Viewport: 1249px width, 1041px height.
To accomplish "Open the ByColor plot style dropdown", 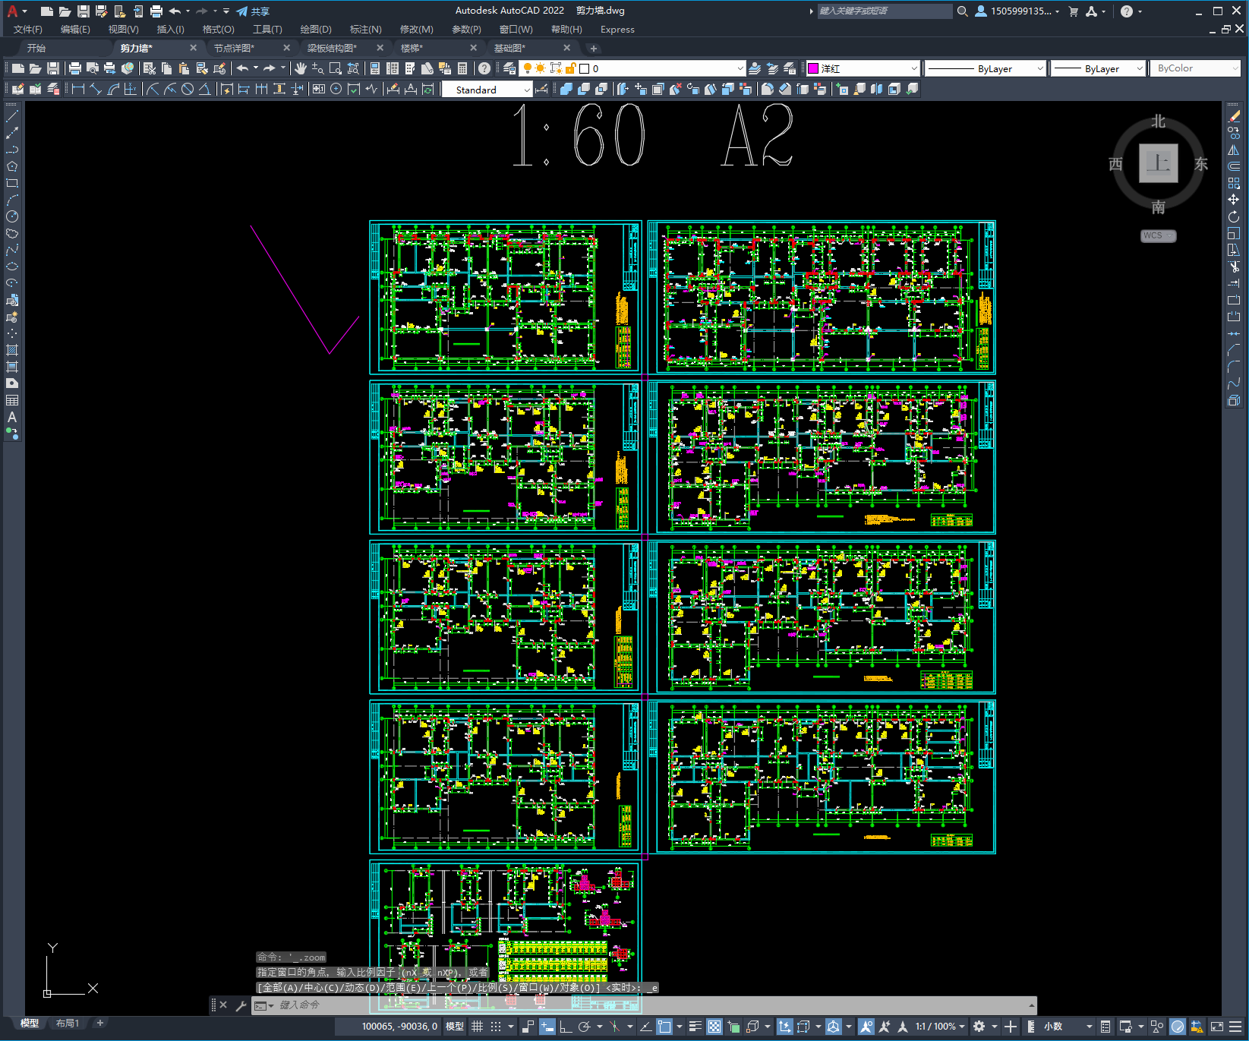I will 1235,68.
